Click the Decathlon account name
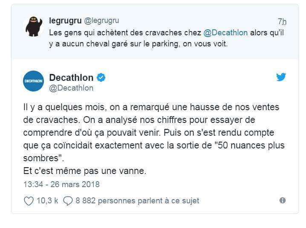Viewport: 306px width, 228px height. pos(71,77)
